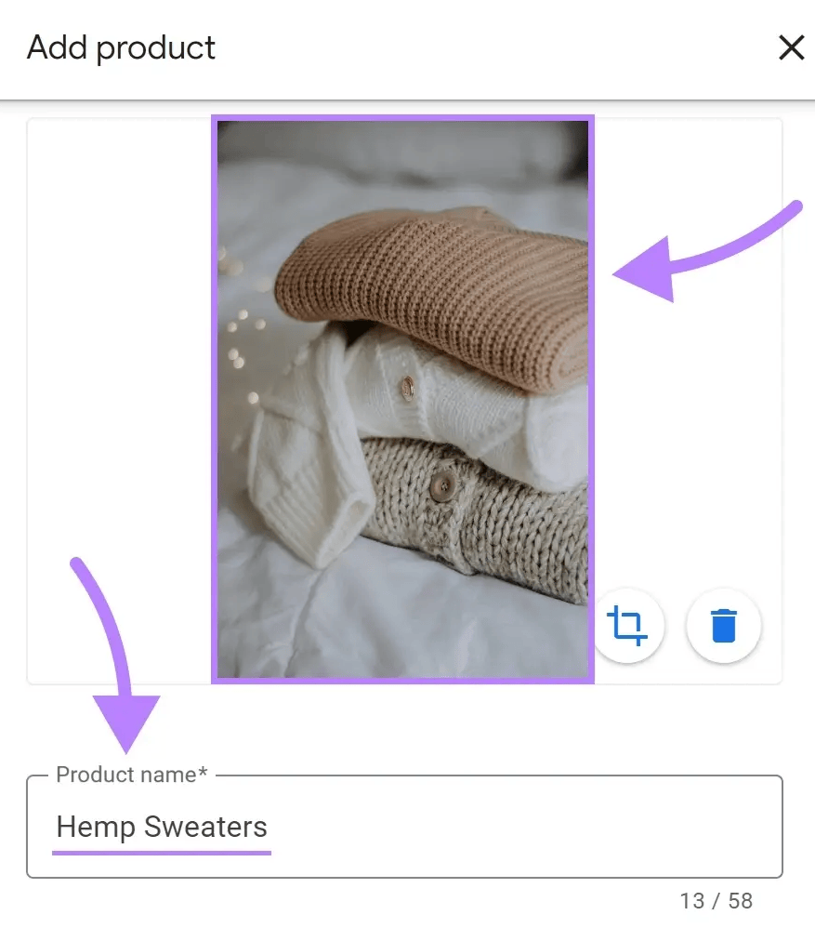Close the Add product dialog
The width and height of the screenshot is (815, 928).
point(792,47)
